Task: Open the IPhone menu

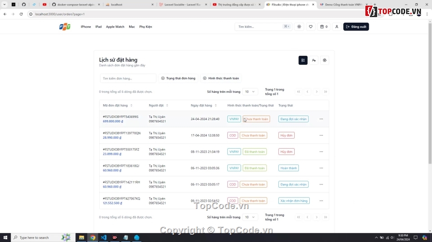Action: (85, 27)
